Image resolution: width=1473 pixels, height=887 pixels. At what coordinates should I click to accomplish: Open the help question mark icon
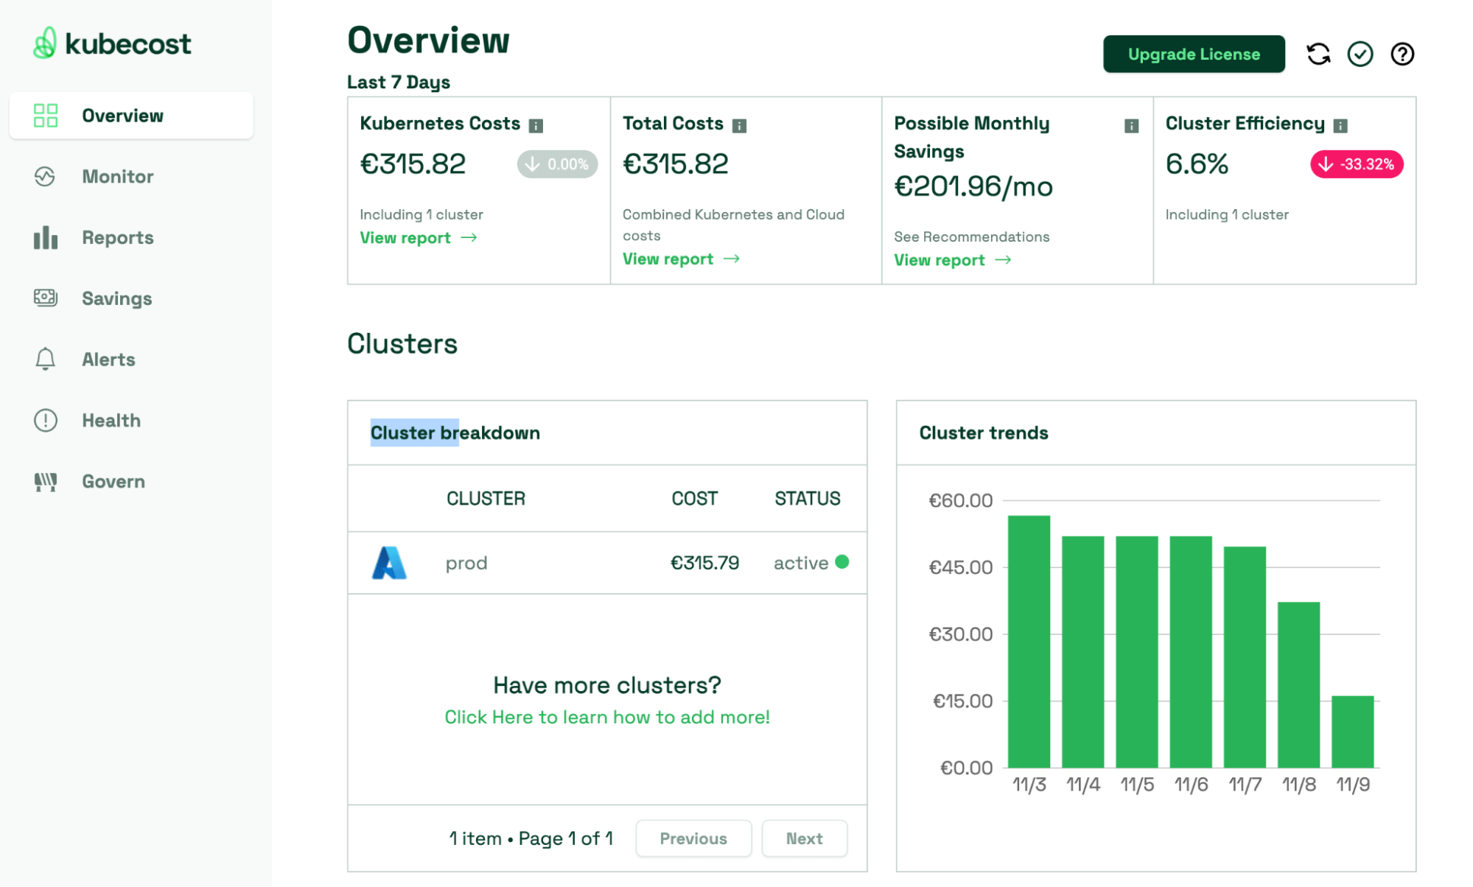pos(1402,54)
